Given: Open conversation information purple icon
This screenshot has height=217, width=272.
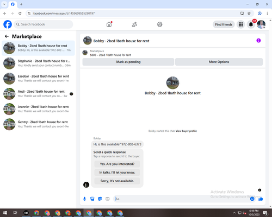Looking at the screenshot, I should (x=258, y=41).
